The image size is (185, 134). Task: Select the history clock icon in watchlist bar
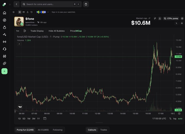tap(31, 12)
